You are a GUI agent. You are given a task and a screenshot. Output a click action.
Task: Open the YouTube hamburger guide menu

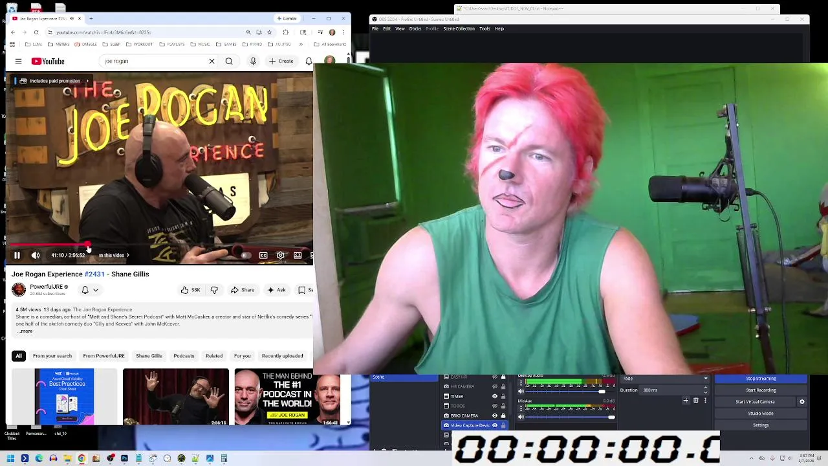(x=18, y=61)
